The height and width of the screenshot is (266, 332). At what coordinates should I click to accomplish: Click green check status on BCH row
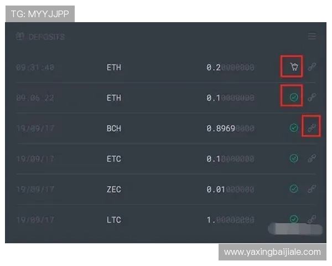[x=294, y=128]
